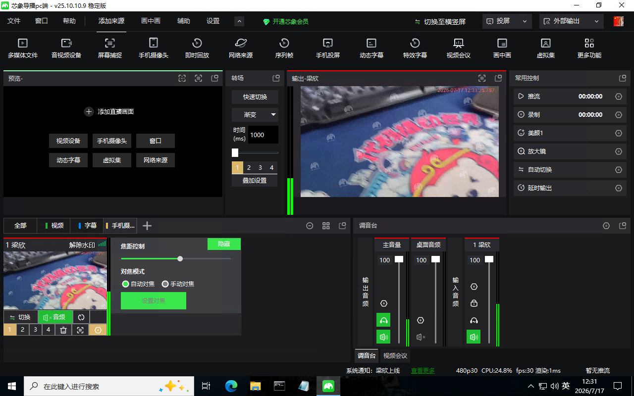Viewport: 634px width, 396px height.
Task: Open the 特效字幕 effect subtitle tool
Action: [415, 48]
